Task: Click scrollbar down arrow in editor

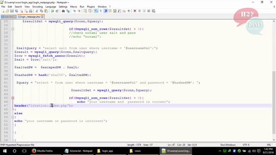Action: [274, 140]
